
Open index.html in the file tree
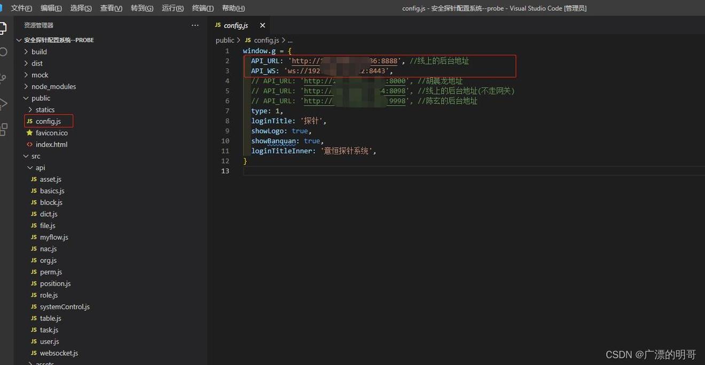pyautogui.click(x=51, y=145)
